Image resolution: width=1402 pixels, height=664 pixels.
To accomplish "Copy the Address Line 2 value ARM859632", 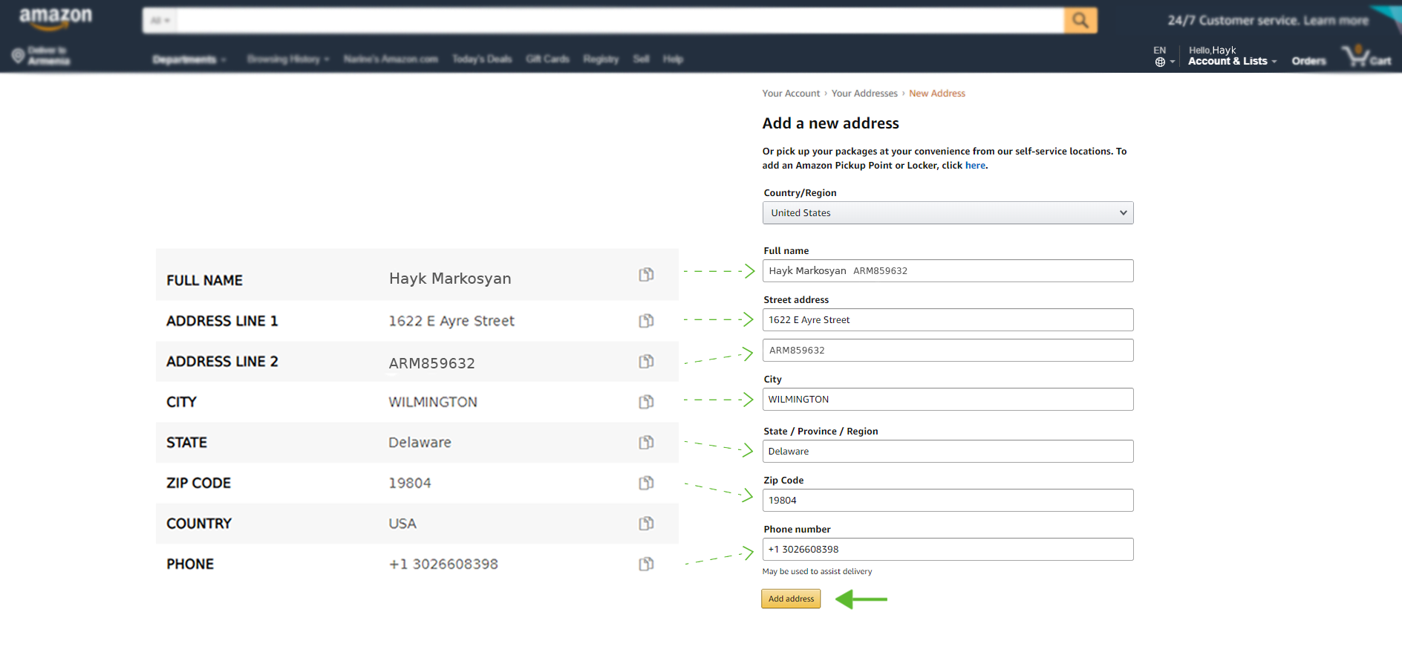I will [x=646, y=362].
